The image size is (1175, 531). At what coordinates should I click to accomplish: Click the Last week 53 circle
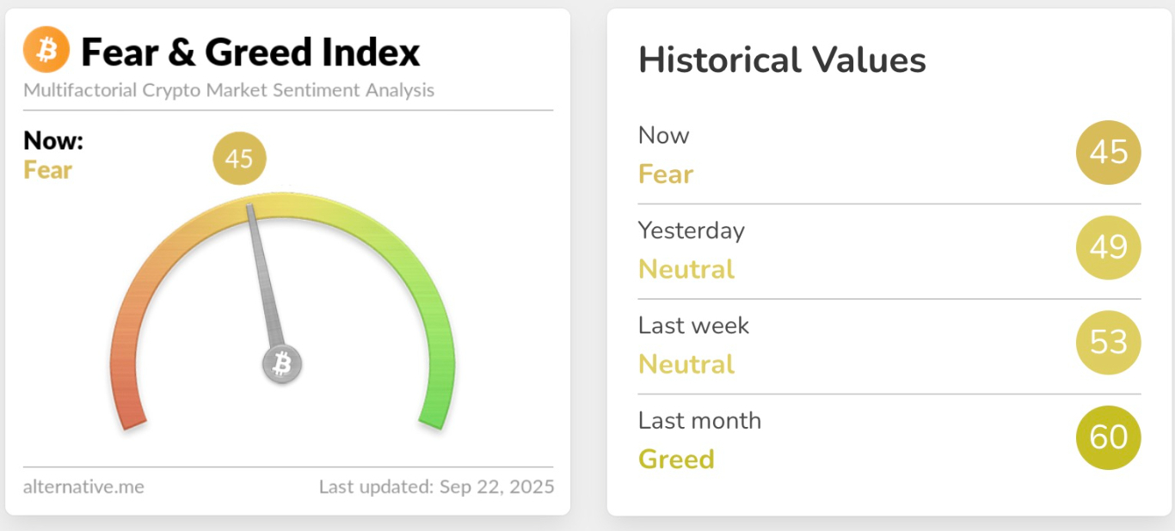[1108, 343]
